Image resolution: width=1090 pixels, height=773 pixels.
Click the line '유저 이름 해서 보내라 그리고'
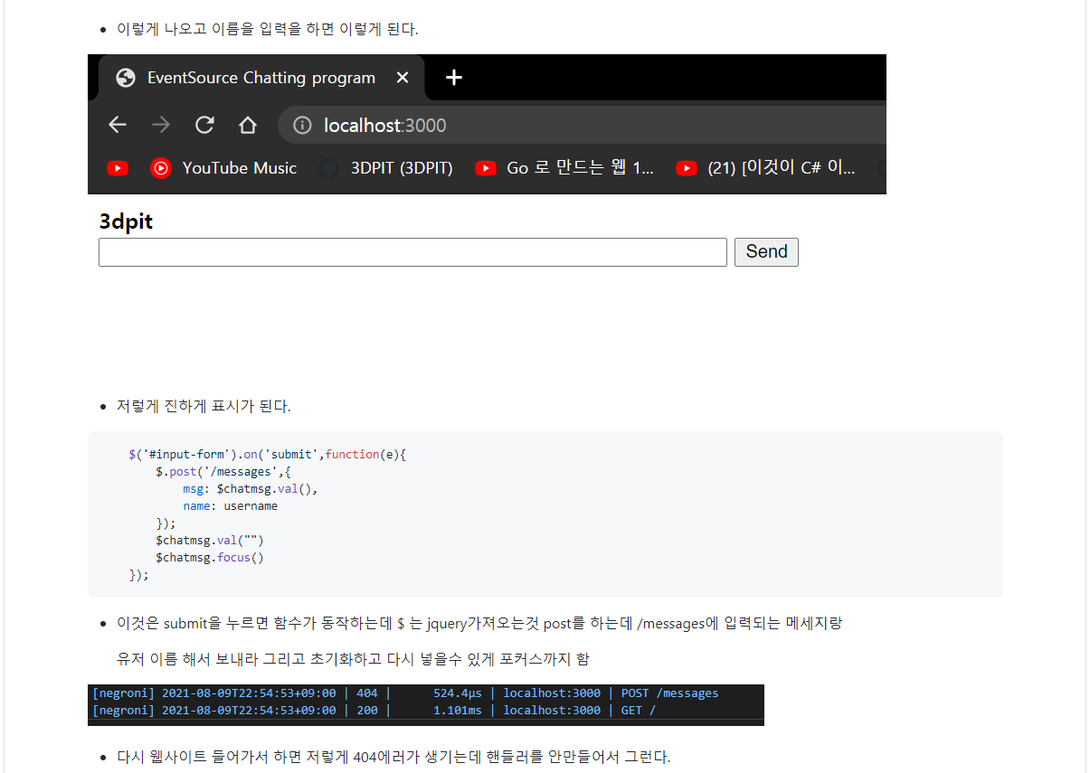coord(354,658)
